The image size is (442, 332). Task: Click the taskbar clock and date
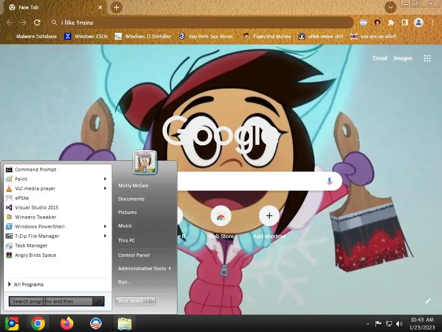pos(422,323)
